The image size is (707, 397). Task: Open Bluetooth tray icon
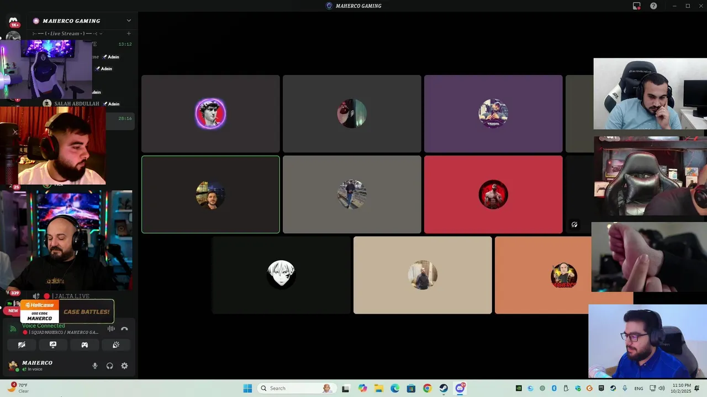[x=554, y=388]
